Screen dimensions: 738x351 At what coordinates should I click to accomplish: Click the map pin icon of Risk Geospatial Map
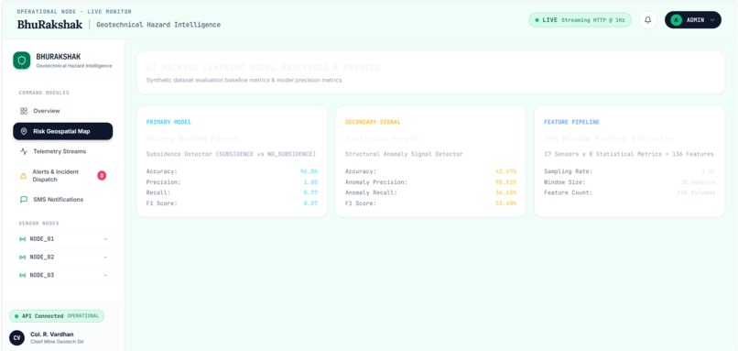[x=24, y=131]
